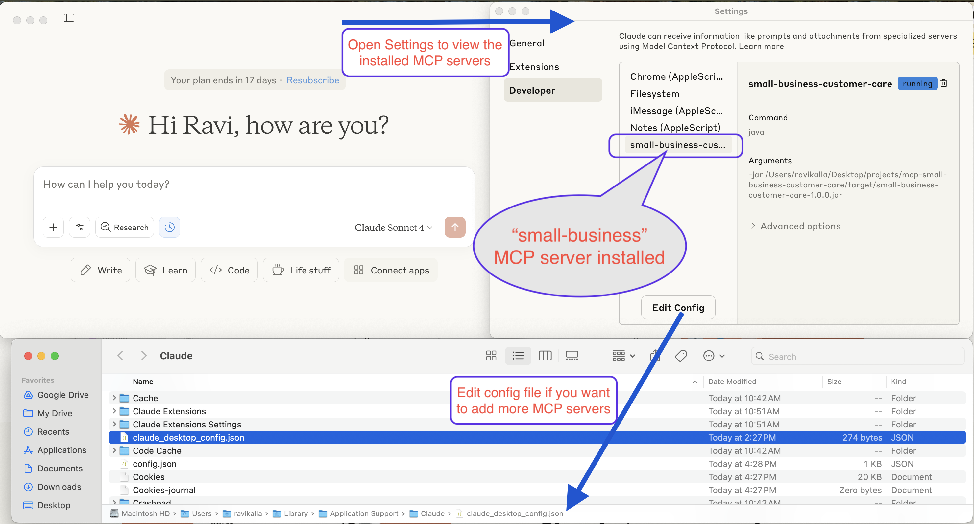
Task: Sort by Size column header
Action: click(x=834, y=382)
